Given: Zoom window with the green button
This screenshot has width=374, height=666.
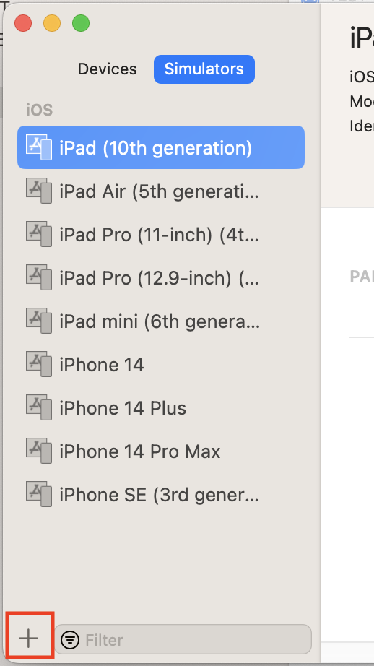Looking at the screenshot, I should [x=81, y=23].
